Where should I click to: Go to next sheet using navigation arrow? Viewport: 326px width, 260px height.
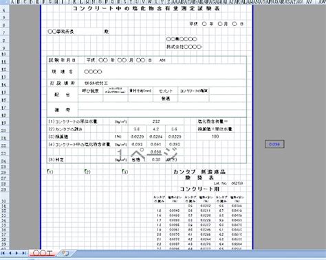[17, 253]
